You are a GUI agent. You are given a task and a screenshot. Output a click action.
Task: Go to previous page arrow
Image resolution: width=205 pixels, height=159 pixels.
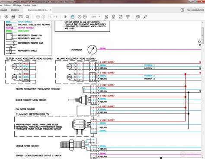(38, 17)
